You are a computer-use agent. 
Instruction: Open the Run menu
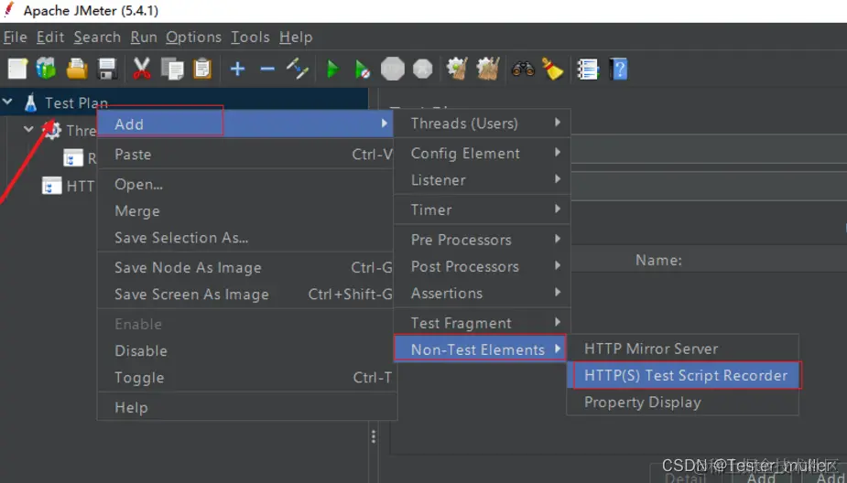click(144, 38)
